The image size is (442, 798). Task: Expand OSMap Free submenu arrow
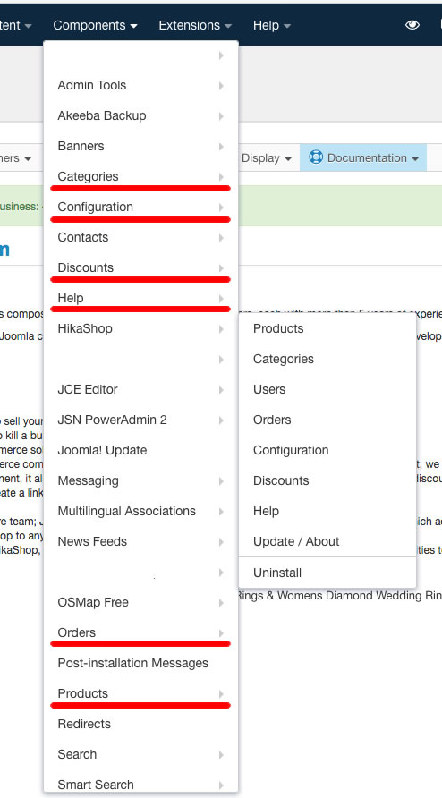point(221,603)
